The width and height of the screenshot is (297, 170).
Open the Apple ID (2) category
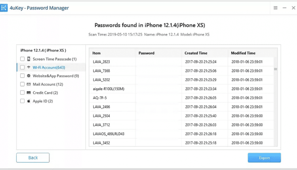[x=43, y=101]
